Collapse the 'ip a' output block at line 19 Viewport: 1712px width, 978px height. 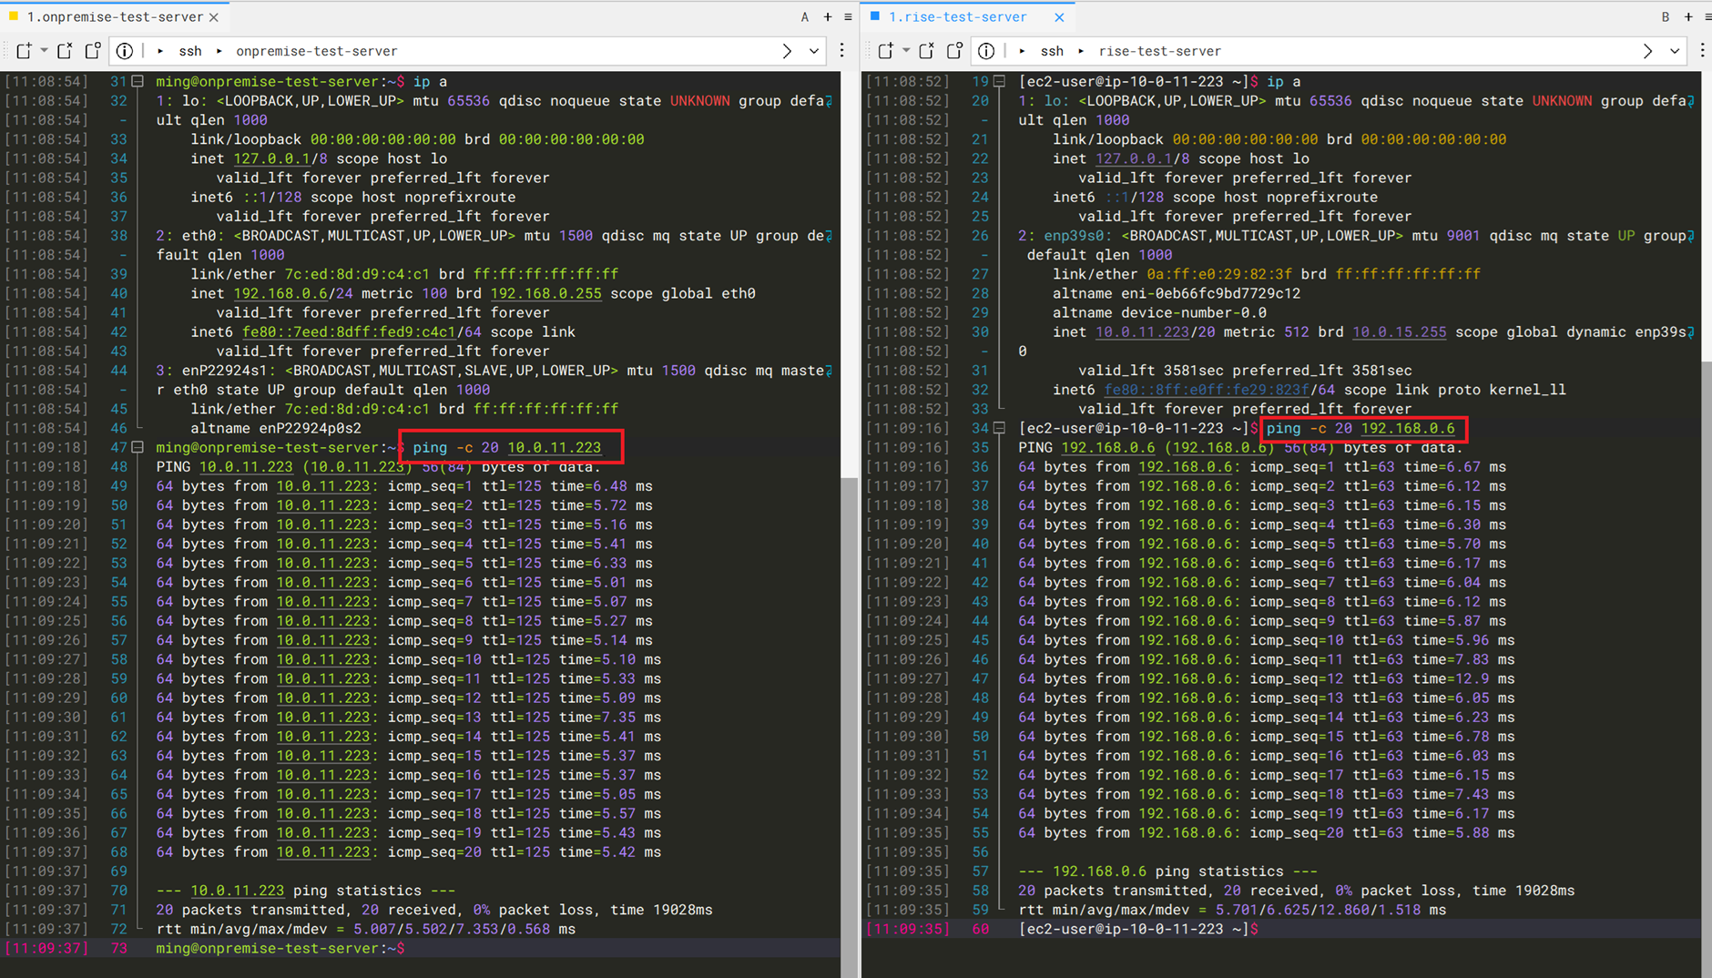click(x=999, y=81)
